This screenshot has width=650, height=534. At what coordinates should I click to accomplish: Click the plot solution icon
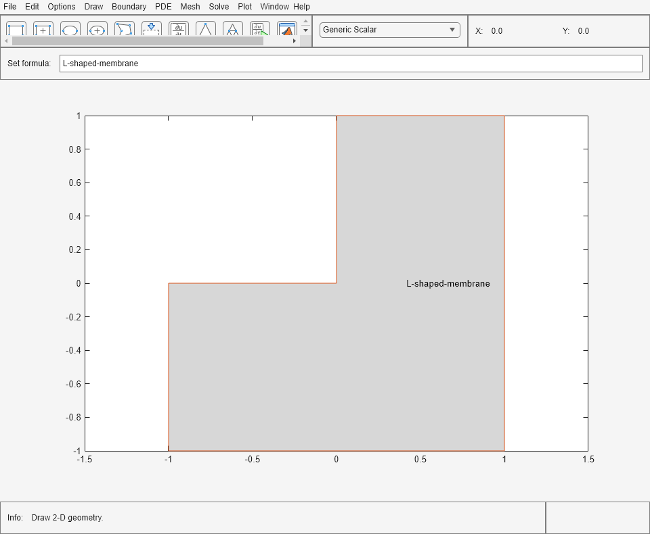pyautogui.click(x=287, y=29)
